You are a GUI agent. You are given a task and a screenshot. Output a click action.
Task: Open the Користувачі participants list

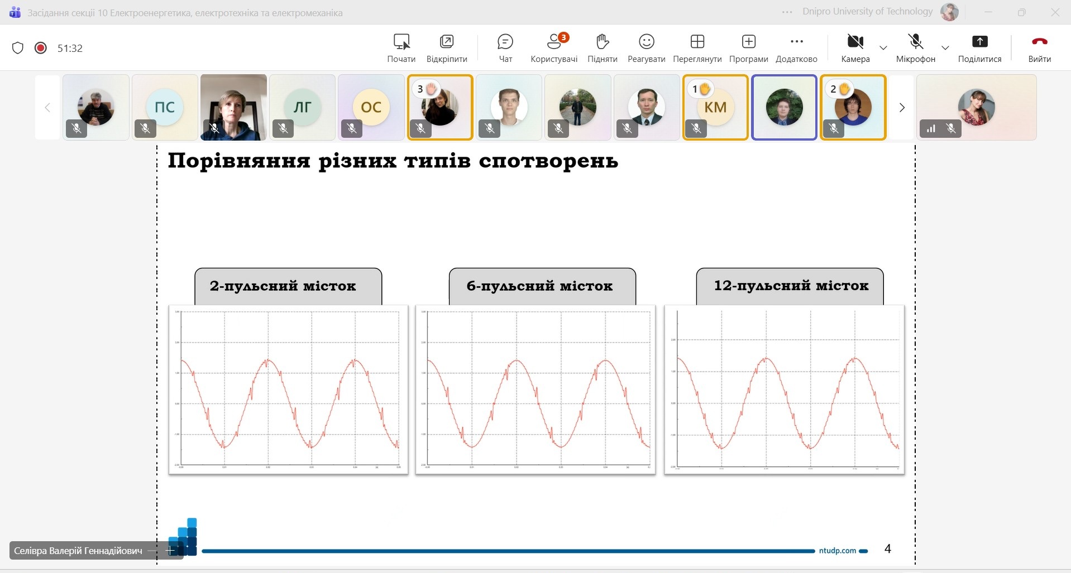553,47
